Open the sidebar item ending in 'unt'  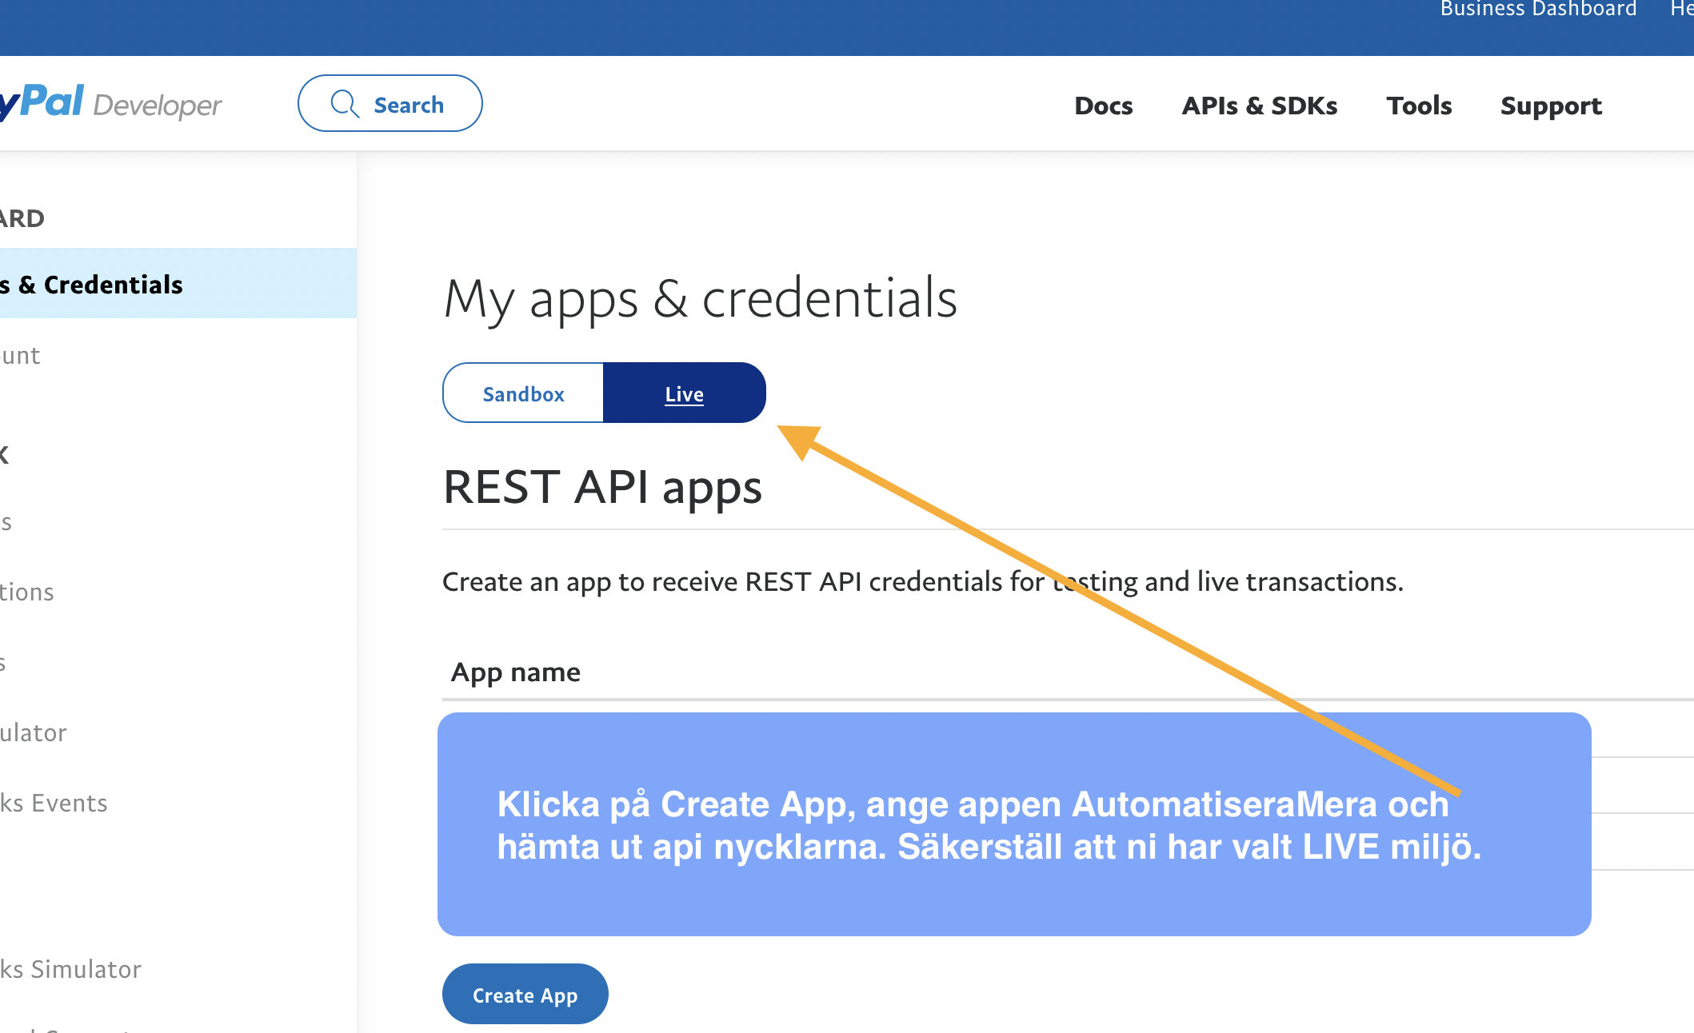(20, 355)
